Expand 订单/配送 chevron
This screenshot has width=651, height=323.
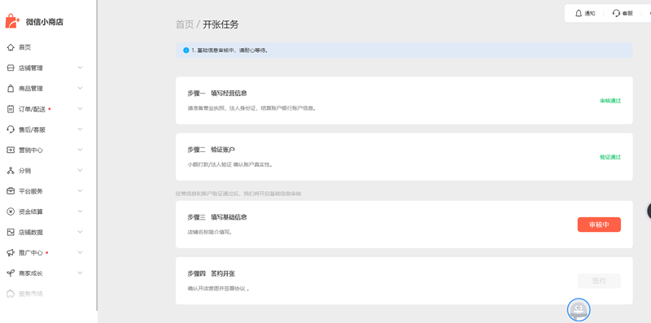(x=80, y=109)
